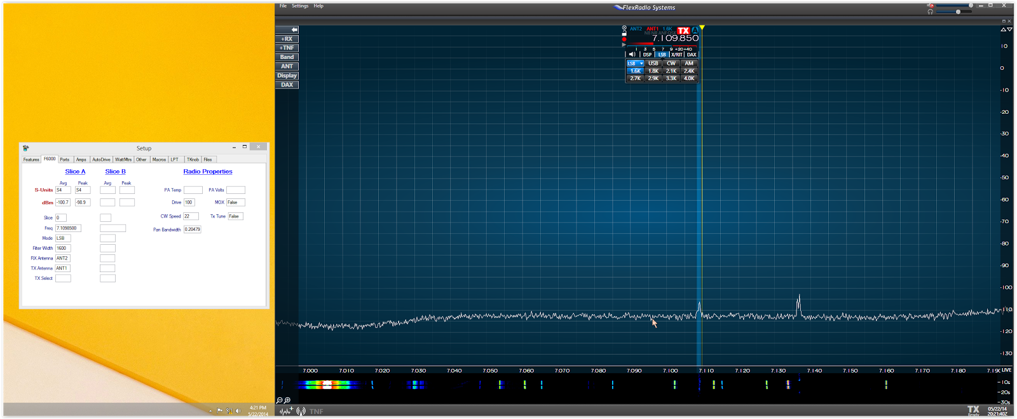The height and width of the screenshot is (419, 1017).
Task: Click the panadapter panel maximize icon
Action: 1004,21
